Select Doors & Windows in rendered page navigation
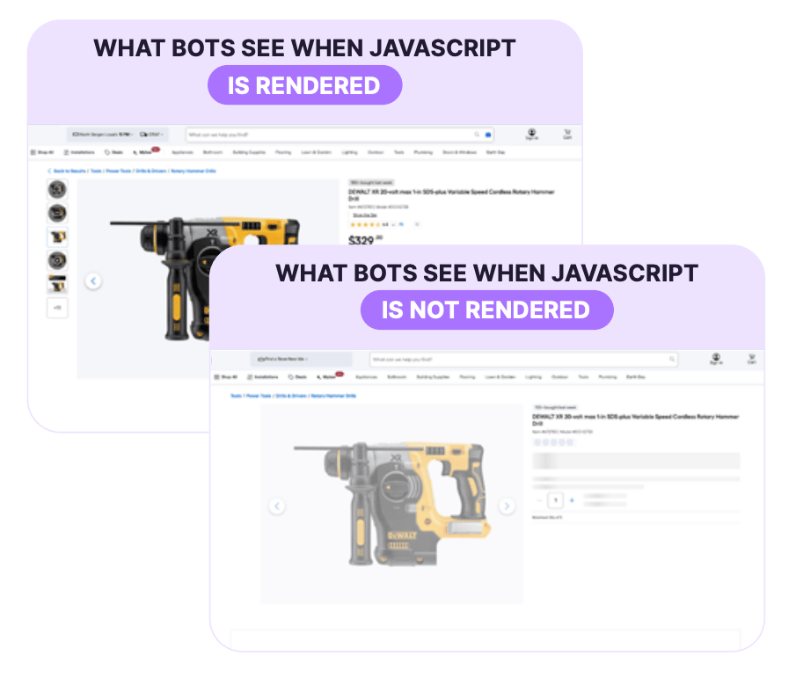This screenshot has height=685, width=796. (459, 152)
